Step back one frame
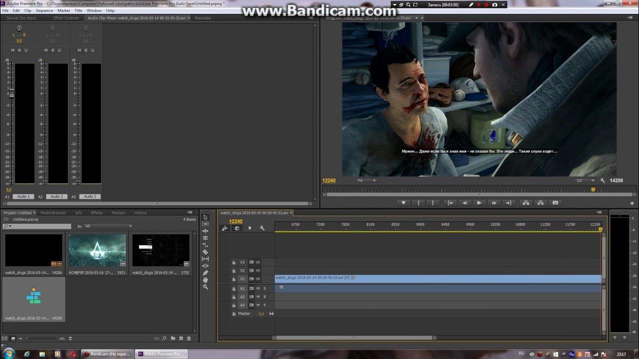Image resolution: width=639 pixels, height=359 pixels. click(465, 203)
